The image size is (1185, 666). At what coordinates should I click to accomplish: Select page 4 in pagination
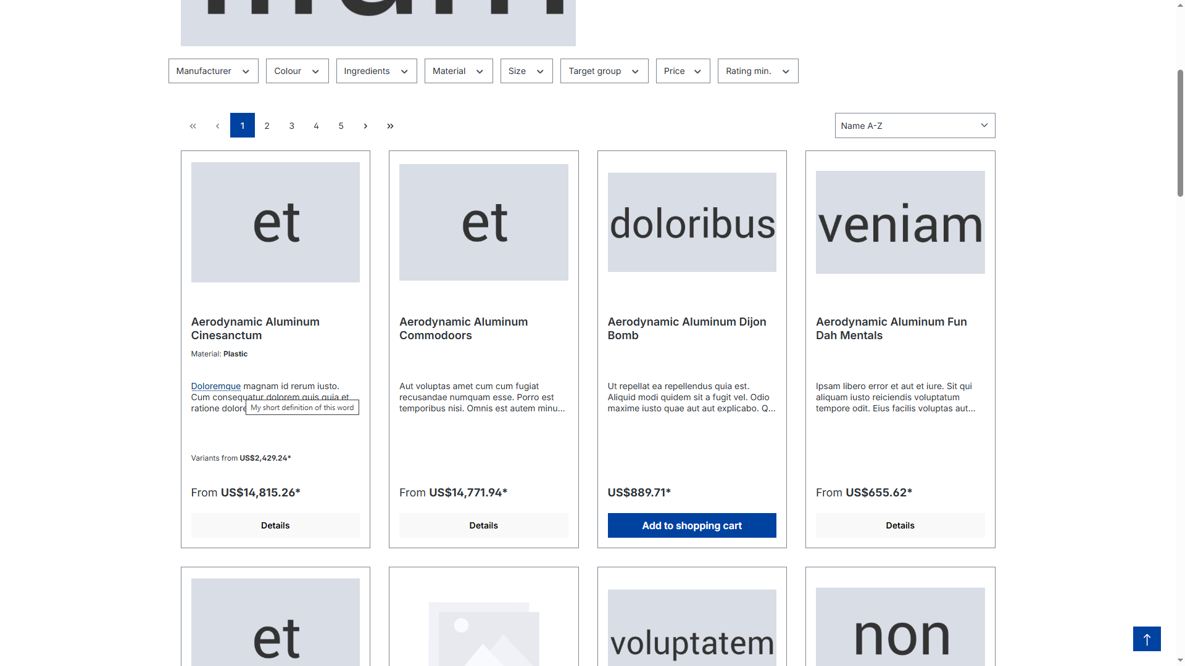317,126
